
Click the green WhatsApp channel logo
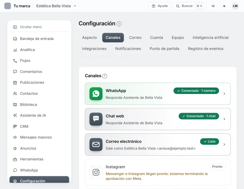click(x=96, y=94)
